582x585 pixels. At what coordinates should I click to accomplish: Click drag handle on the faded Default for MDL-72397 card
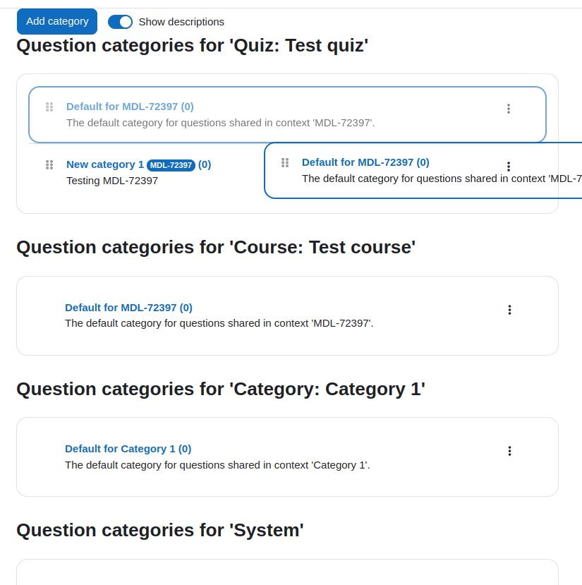(49, 107)
